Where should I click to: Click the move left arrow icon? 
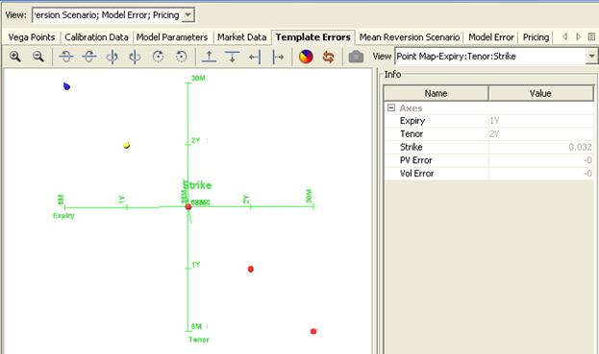[x=255, y=58]
